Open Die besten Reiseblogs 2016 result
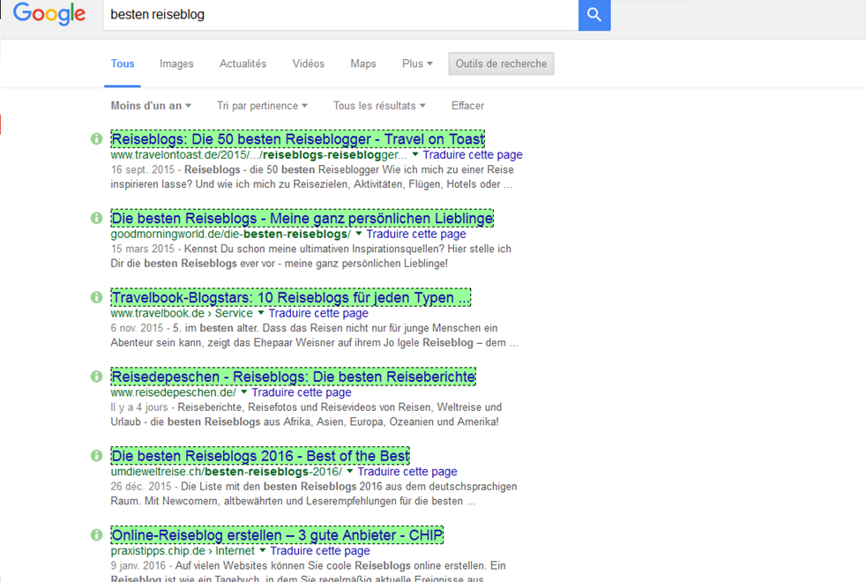866x582 pixels. pos(260,456)
